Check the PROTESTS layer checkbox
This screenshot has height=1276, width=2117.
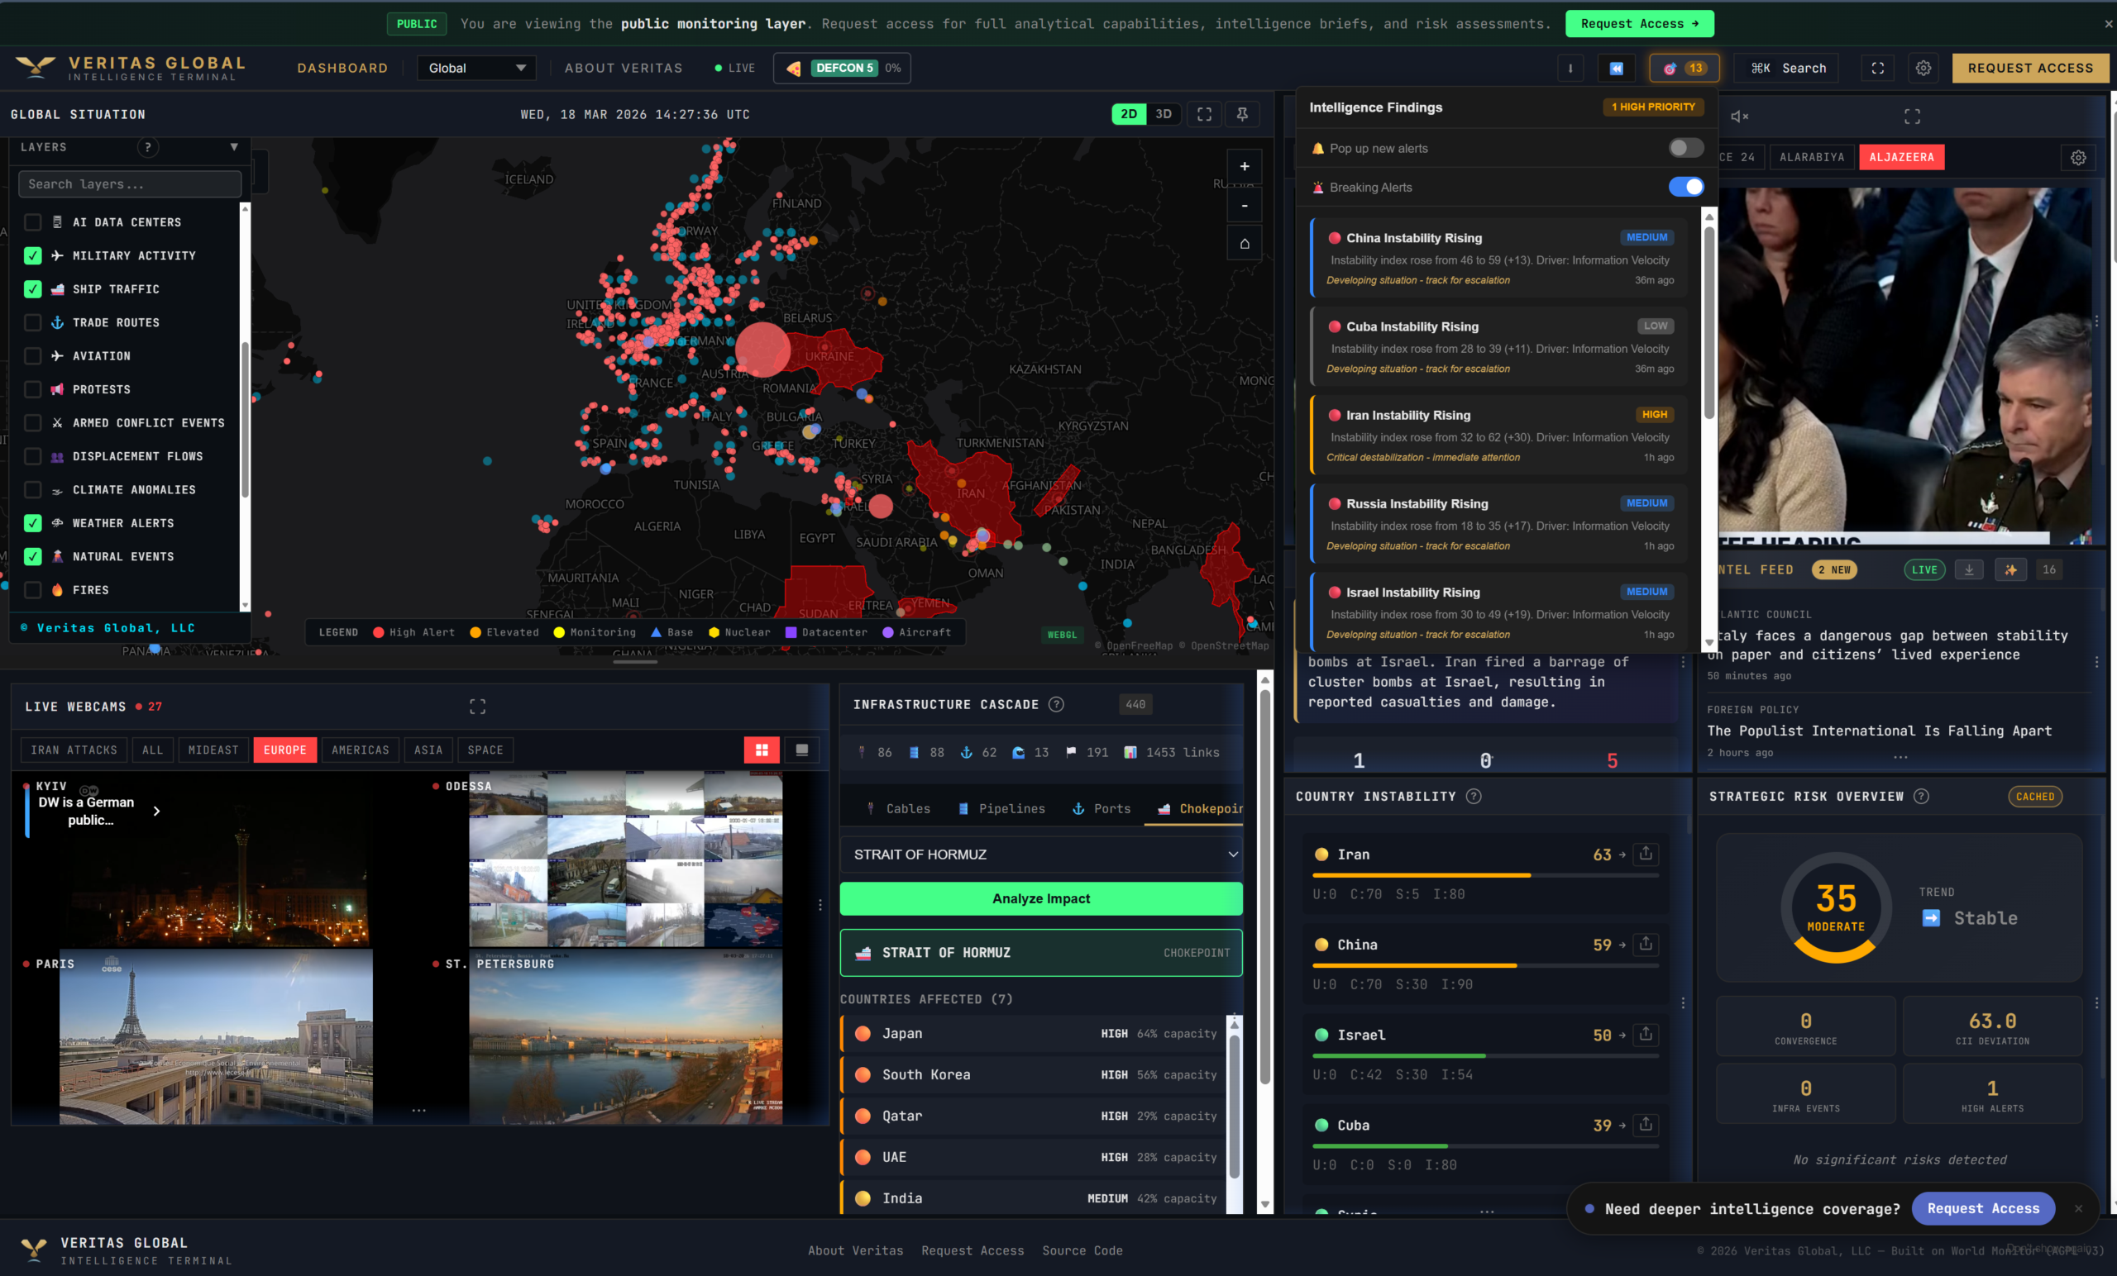point(32,389)
